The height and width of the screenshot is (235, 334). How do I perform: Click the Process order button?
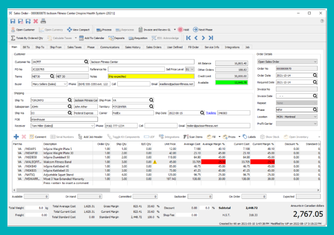(104, 30)
